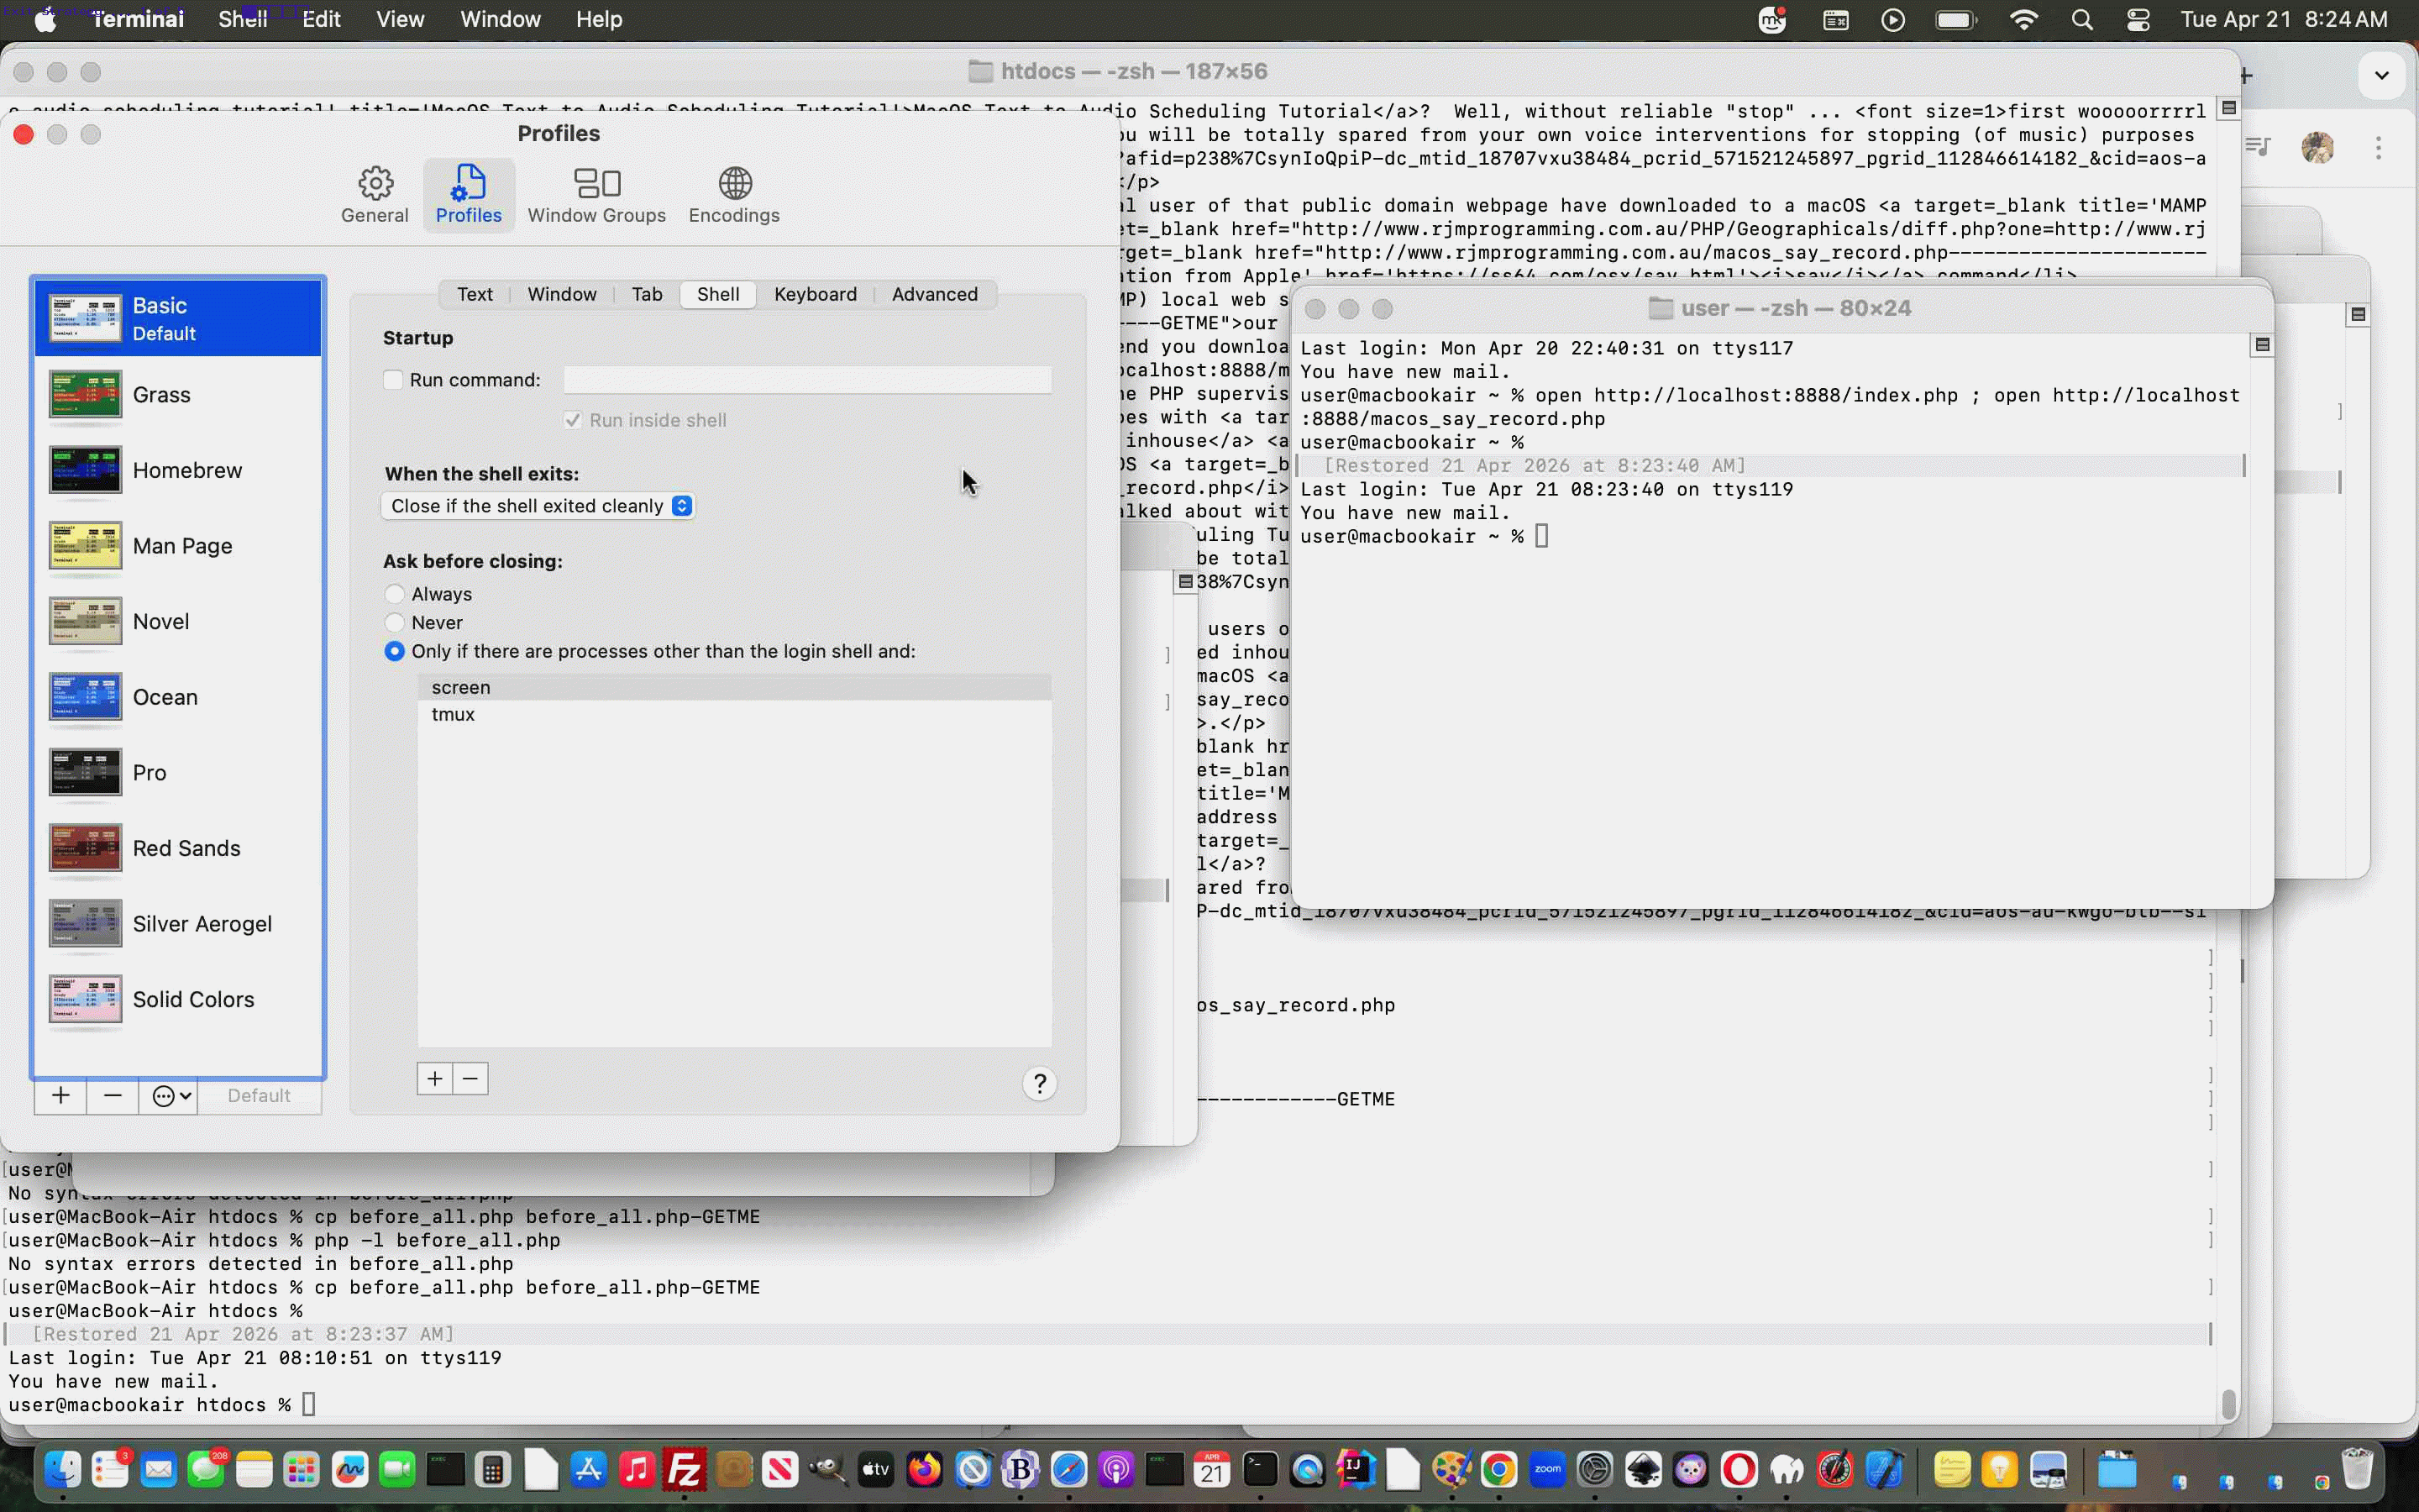Select the Never radio button
This screenshot has width=2419, height=1512.
pyautogui.click(x=394, y=623)
